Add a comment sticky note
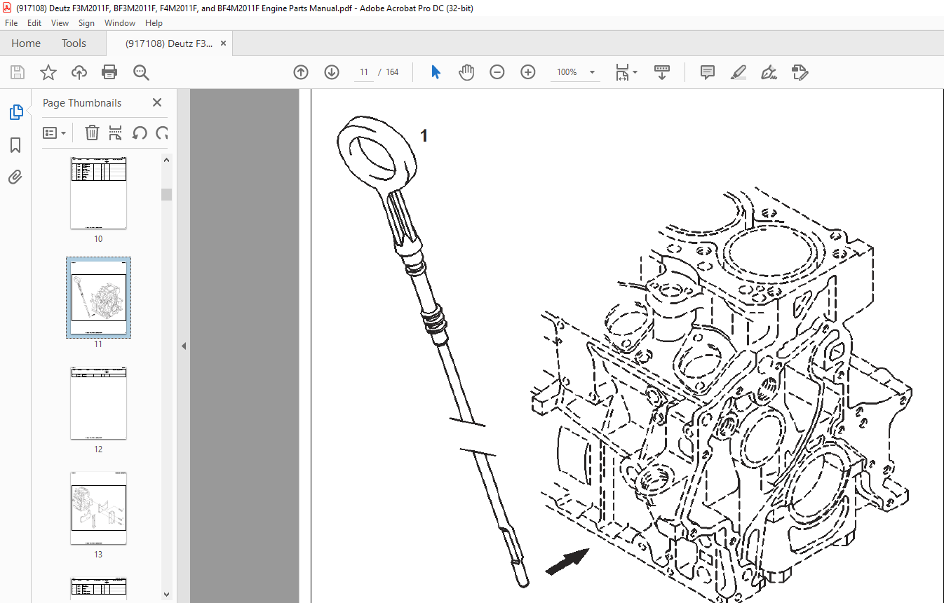This screenshot has width=944, height=603. 708,72
